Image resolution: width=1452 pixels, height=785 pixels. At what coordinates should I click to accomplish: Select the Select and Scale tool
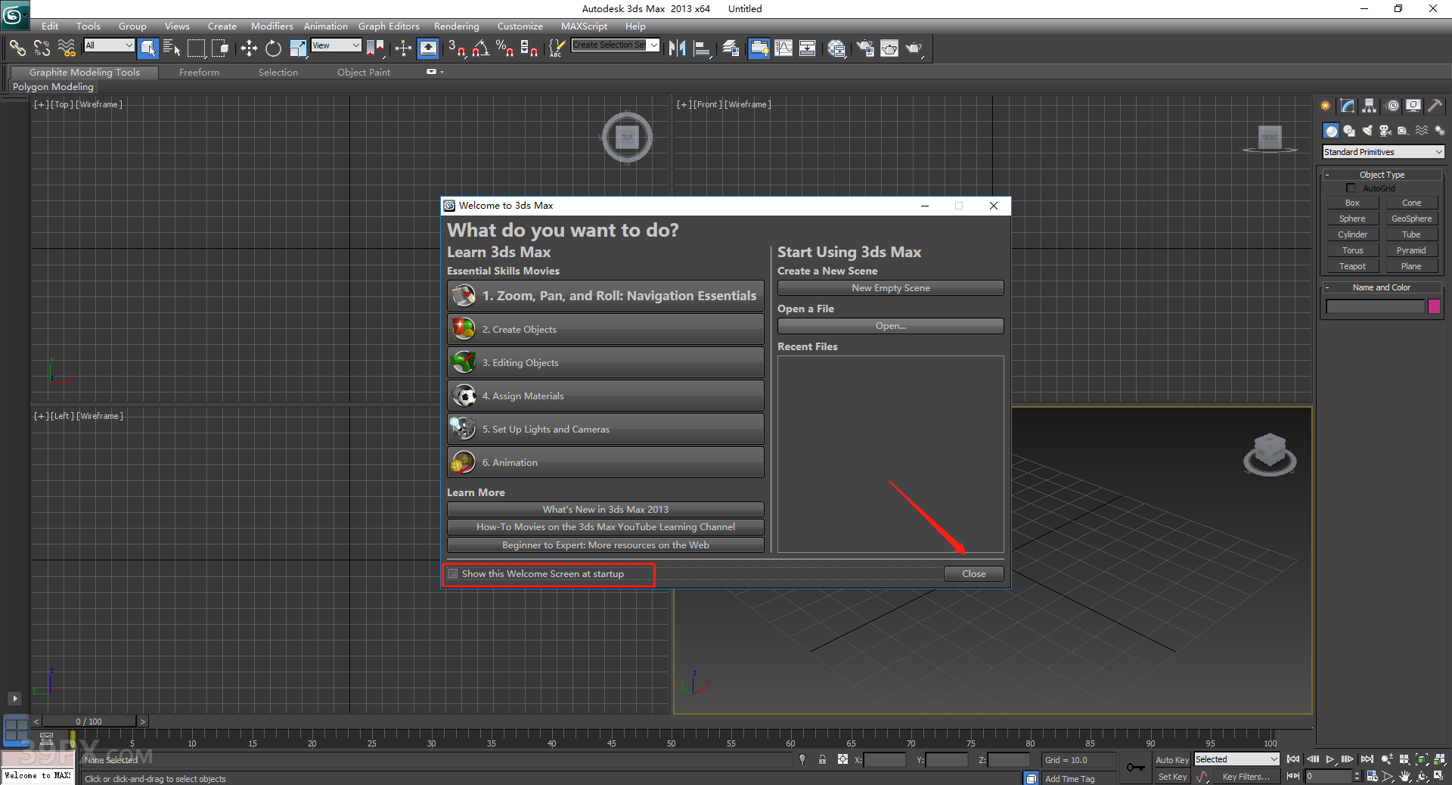(298, 48)
